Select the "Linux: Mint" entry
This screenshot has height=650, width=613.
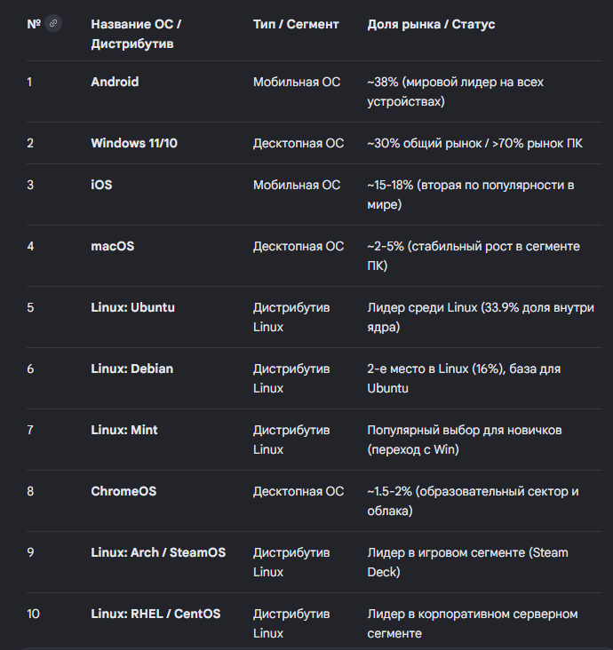tap(124, 430)
